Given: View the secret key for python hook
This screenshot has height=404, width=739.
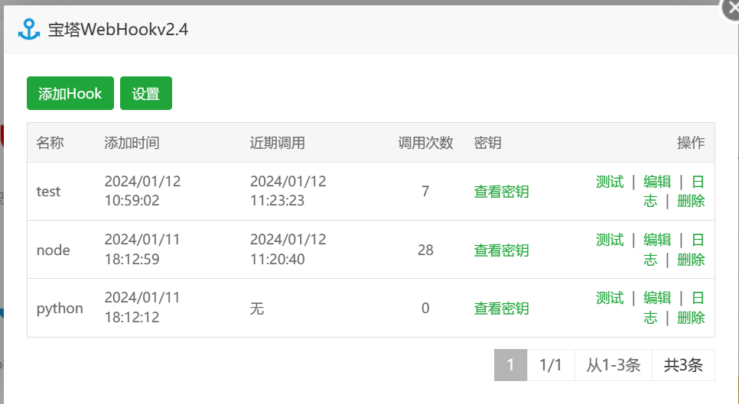Looking at the screenshot, I should pyautogui.click(x=502, y=309).
